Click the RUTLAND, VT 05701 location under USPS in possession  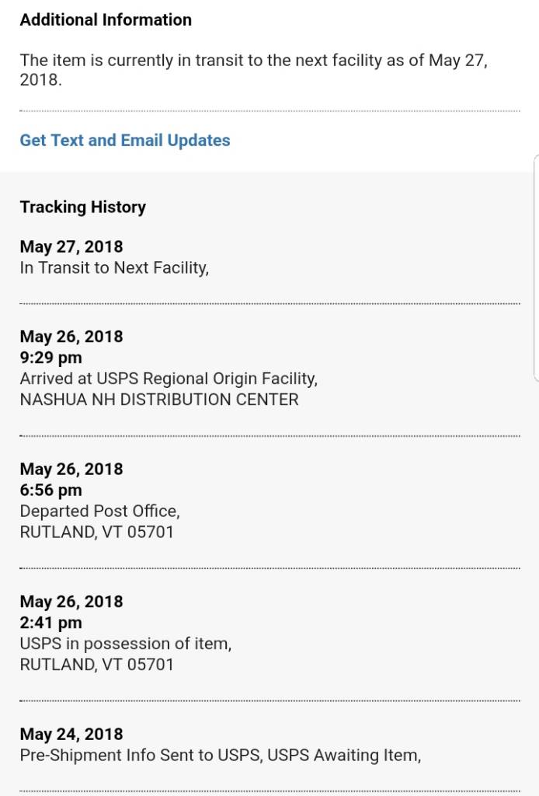pyautogui.click(x=97, y=665)
